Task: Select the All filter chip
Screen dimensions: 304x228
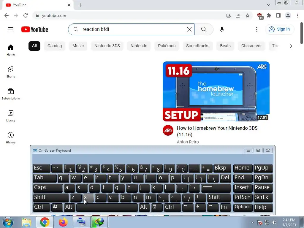Action: click(x=34, y=46)
